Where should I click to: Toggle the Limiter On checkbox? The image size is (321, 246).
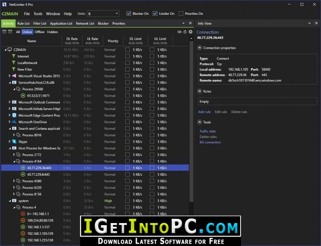[x=155, y=13]
